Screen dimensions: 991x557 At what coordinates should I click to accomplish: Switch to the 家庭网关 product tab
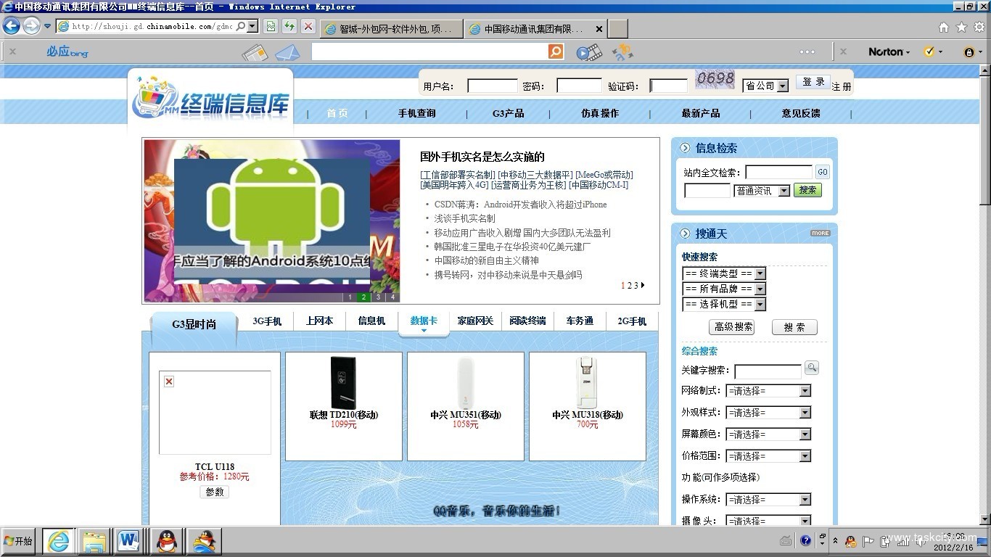tap(475, 321)
